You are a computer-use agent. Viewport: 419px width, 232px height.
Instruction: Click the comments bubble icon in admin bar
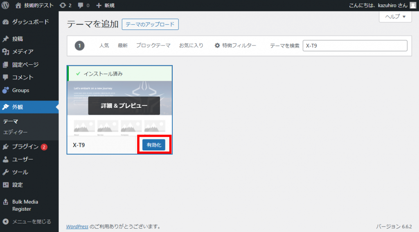(81, 5)
